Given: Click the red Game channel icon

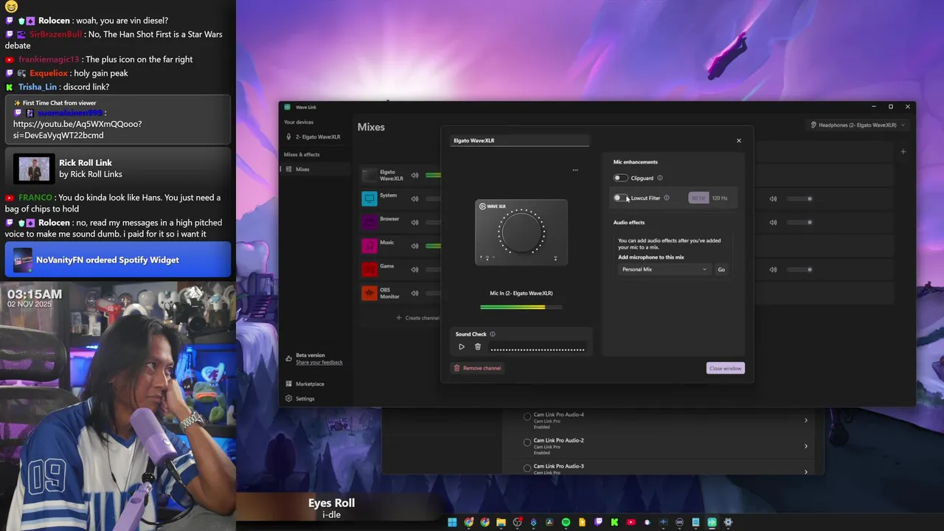Looking at the screenshot, I should (x=369, y=269).
